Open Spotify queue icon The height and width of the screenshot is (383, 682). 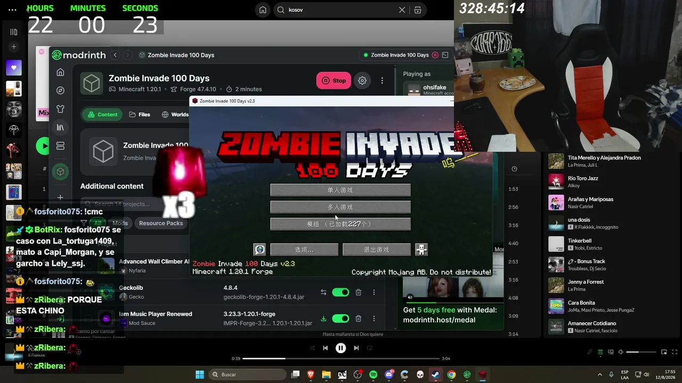tap(600, 352)
